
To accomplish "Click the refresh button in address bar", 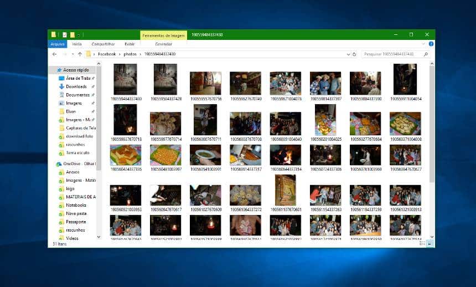I will (354, 54).
